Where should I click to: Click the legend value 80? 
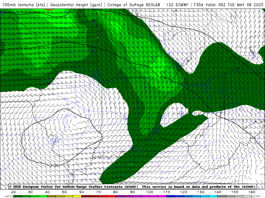point(116,192)
